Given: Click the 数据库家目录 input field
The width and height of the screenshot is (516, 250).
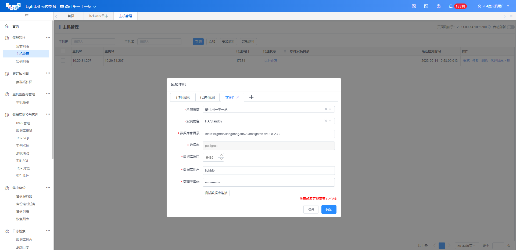Looking at the screenshot, I should [269, 134].
